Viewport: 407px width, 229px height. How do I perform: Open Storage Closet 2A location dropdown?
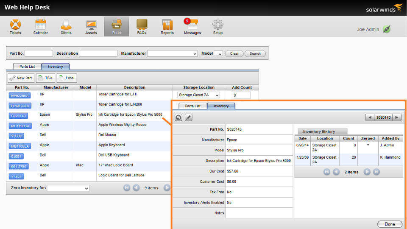point(198,95)
